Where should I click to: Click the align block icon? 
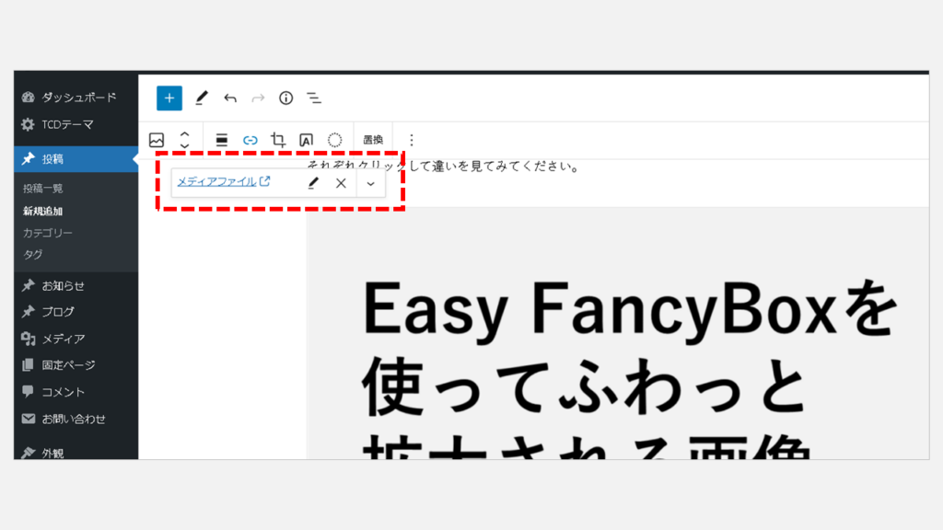222,140
